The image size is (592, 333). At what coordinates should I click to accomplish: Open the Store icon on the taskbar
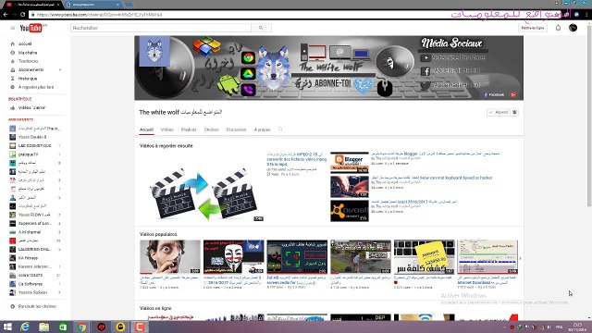(63, 327)
